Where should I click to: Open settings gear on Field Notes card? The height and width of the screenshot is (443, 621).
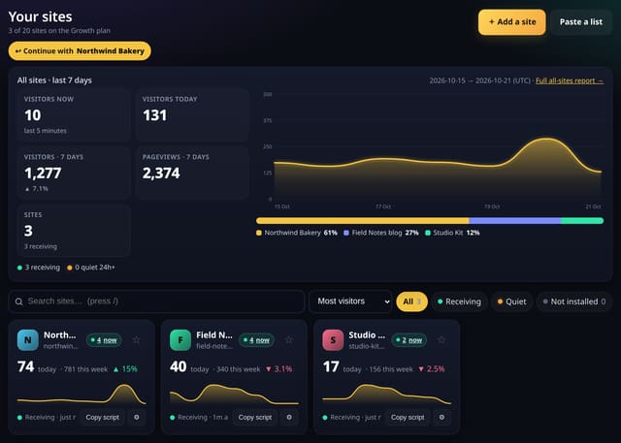coord(289,417)
